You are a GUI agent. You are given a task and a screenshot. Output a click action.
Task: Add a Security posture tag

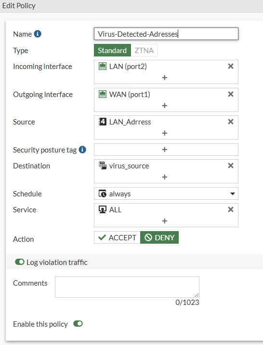point(165,150)
